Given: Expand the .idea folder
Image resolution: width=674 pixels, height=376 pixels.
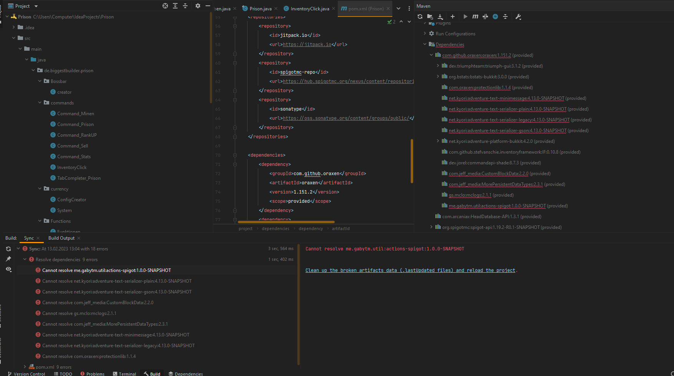Looking at the screenshot, I should (x=14, y=27).
